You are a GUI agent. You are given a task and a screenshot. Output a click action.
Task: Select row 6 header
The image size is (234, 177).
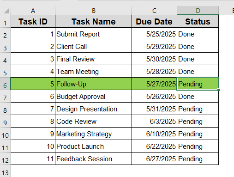(5, 84)
